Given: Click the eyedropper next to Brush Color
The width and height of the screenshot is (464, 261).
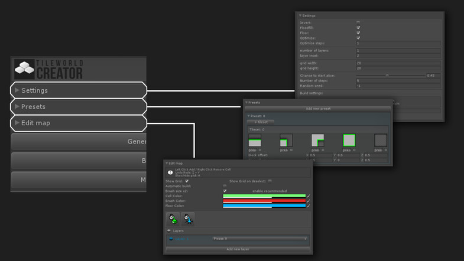Looking at the screenshot, I should 309,201.
